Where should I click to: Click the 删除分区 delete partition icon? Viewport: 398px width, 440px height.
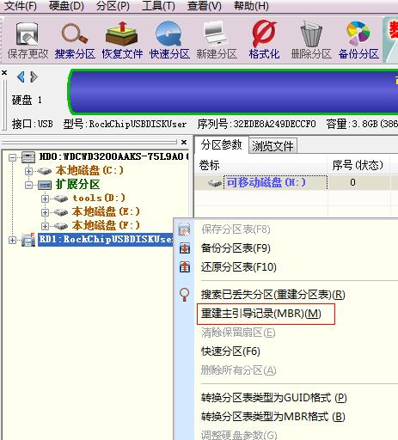point(311,40)
